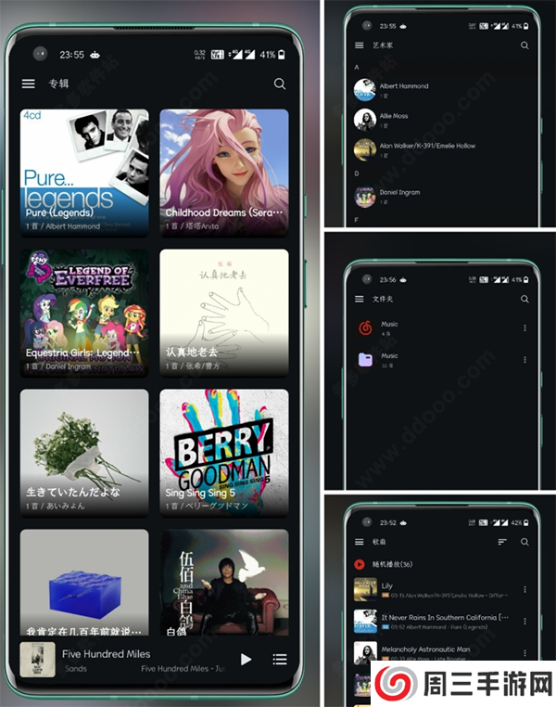
Task: Open the hamburger menu on the Artists (艺术家) screen
Action: click(x=360, y=45)
